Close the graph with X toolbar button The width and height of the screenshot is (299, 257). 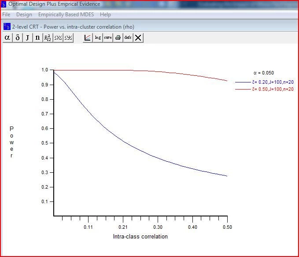pyautogui.click(x=138, y=37)
